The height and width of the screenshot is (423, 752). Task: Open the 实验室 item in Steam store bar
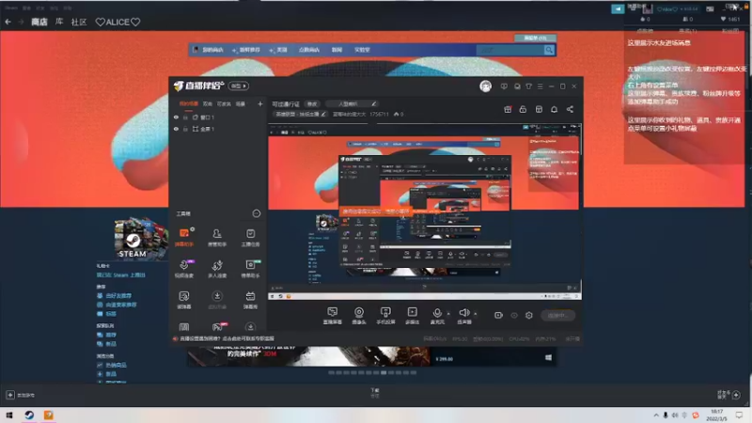click(x=362, y=50)
